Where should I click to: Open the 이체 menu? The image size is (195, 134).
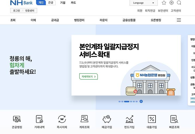pyautogui.click(x=33, y=20)
